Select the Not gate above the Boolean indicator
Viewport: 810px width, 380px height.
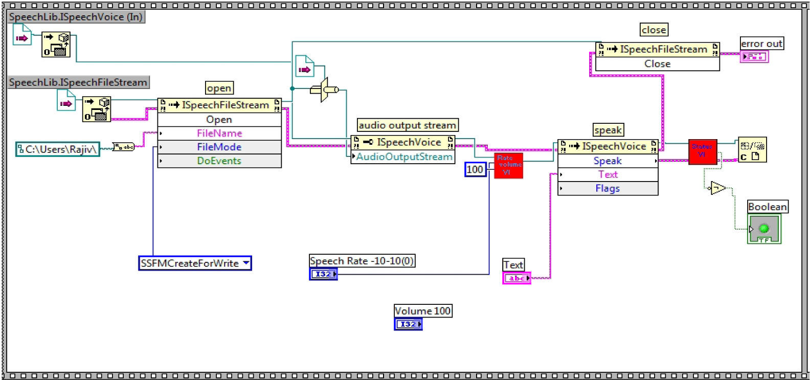pyautogui.click(x=718, y=188)
